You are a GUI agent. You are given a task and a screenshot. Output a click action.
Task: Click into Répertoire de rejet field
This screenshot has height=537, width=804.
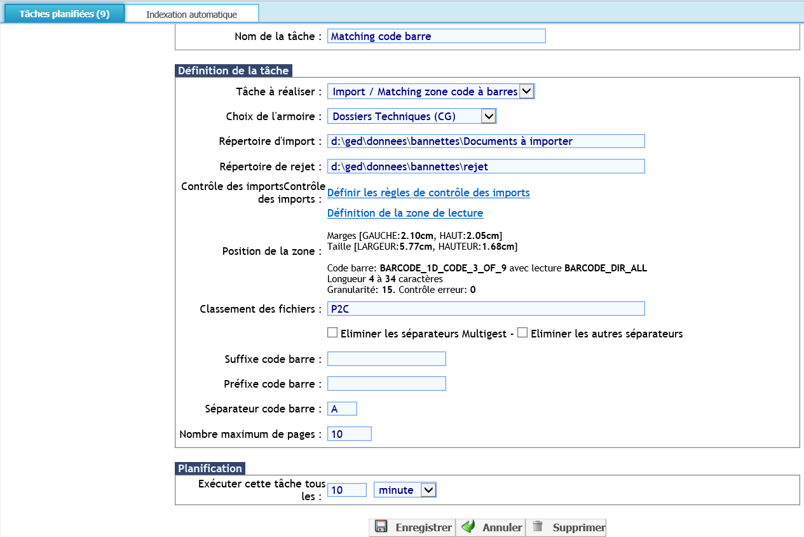(x=486, y=167)
